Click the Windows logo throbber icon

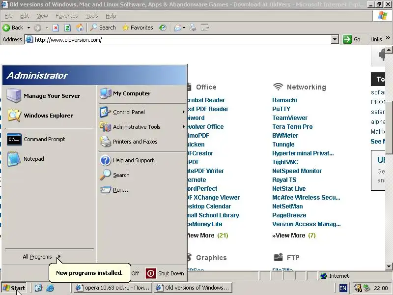point(383,16)
